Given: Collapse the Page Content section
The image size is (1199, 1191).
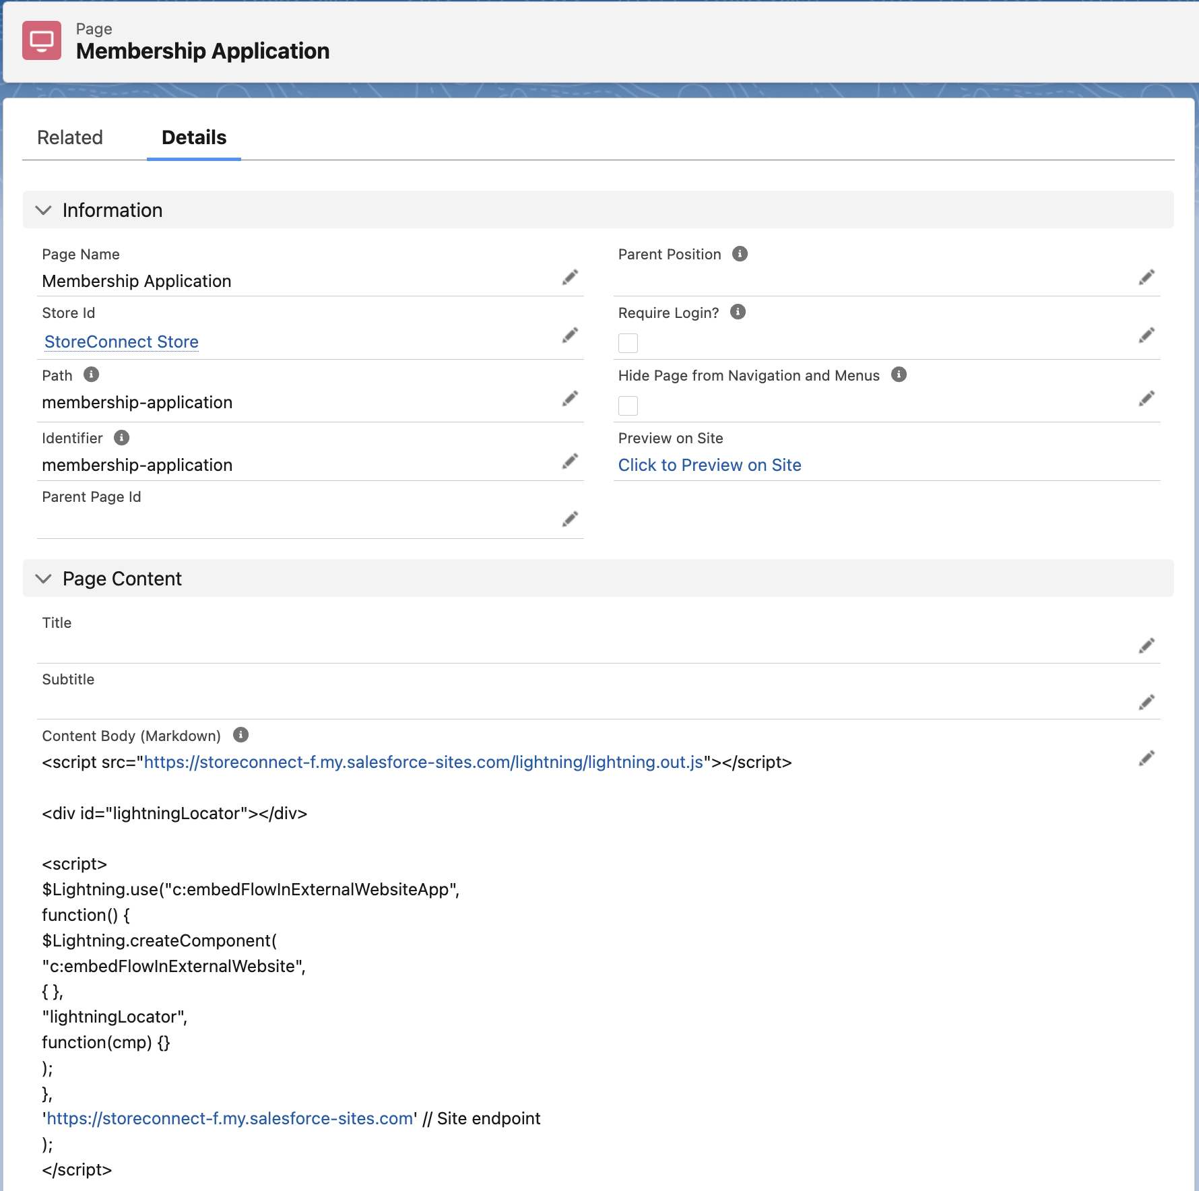Looking at the screenshot, I should tap(44, 579).
